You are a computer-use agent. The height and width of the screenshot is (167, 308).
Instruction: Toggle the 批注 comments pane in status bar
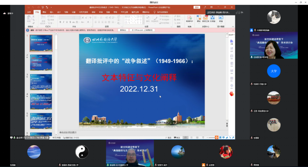177,137
